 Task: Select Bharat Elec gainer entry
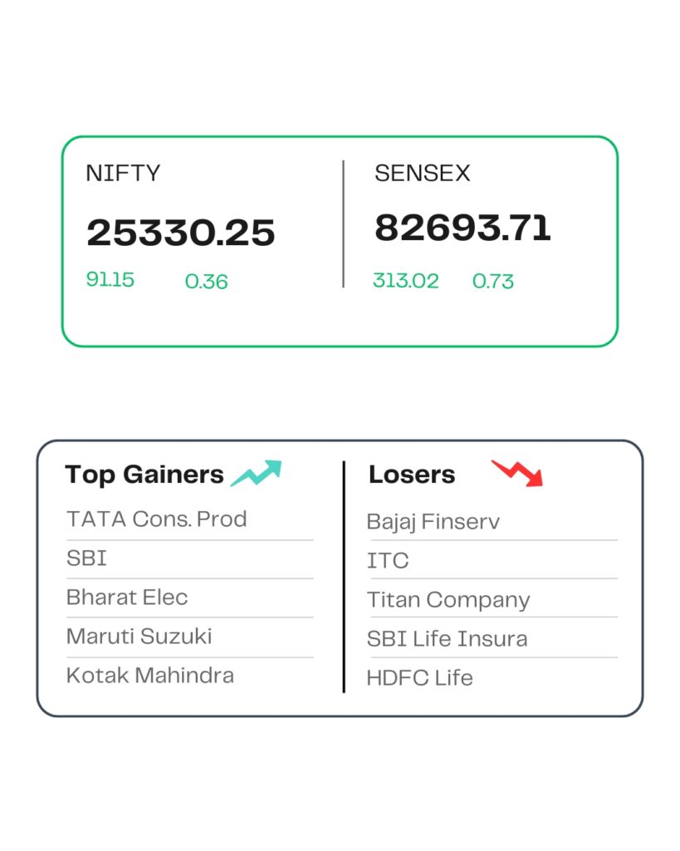(127, 597)
